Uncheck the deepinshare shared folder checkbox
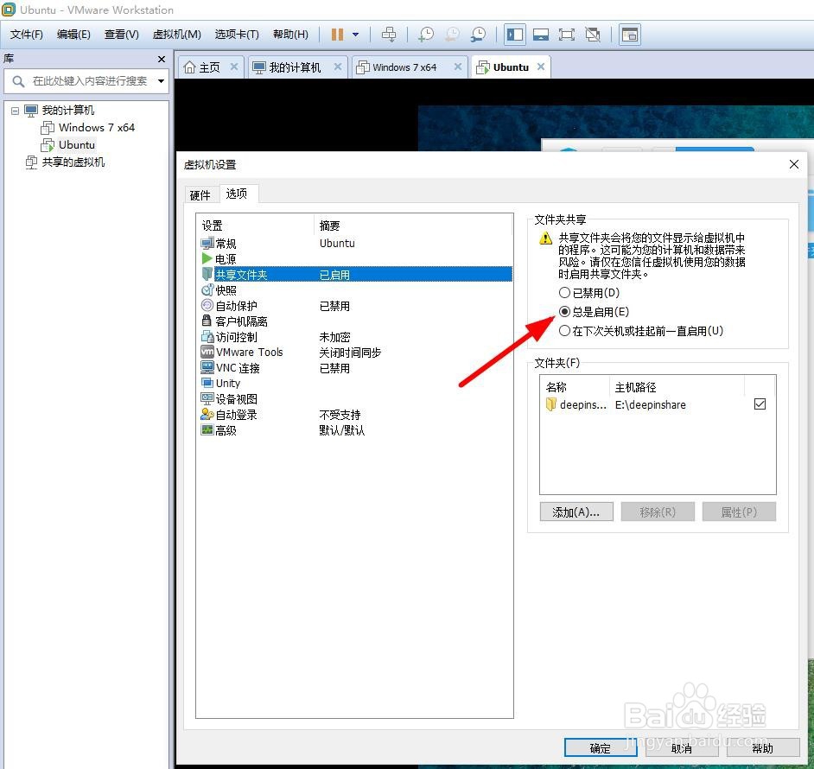The image size is (814, 769). 760,404
